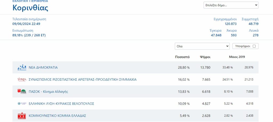Click the Εγγεγραμμένοι value 120.873
273x122 pixels.
pos(231,24)
